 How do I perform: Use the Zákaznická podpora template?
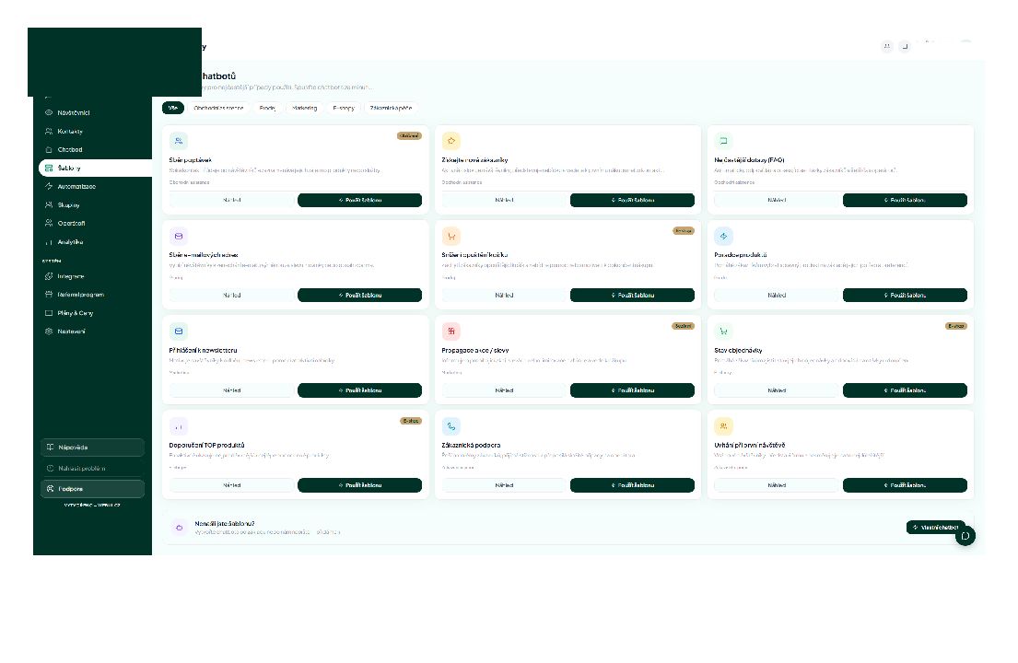(632, 485)
